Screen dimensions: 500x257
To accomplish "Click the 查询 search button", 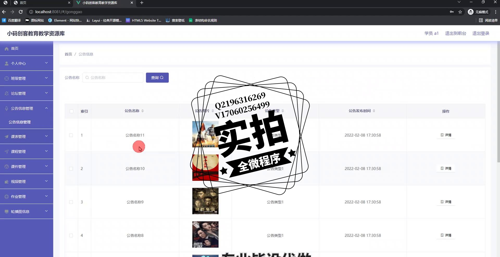I will pos(157,78).
